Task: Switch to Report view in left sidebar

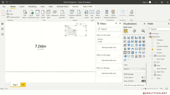Action: coord(2,24)
